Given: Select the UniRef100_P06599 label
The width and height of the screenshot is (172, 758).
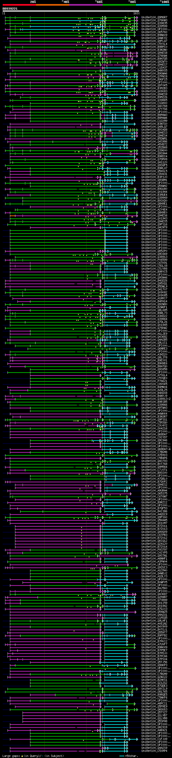Looking at the screenshot, I should [154, 260].
